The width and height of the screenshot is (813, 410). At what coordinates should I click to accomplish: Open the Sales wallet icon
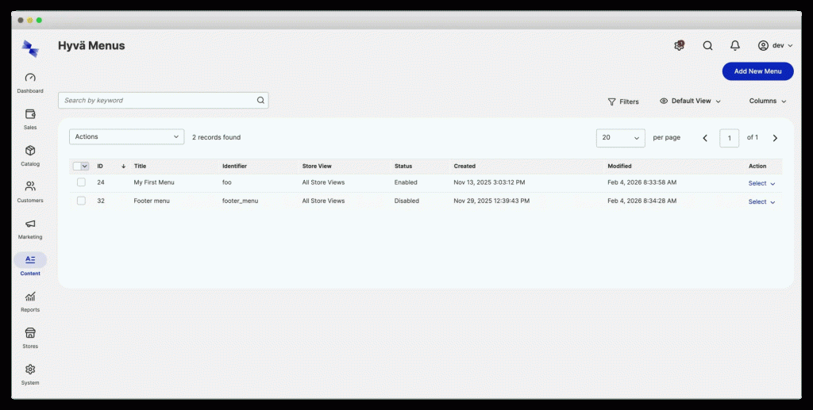[x=30, y=114]
